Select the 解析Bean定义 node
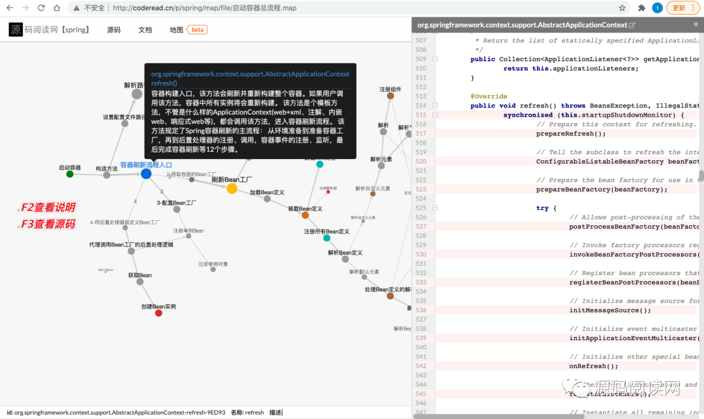 [x=345, y=259]
